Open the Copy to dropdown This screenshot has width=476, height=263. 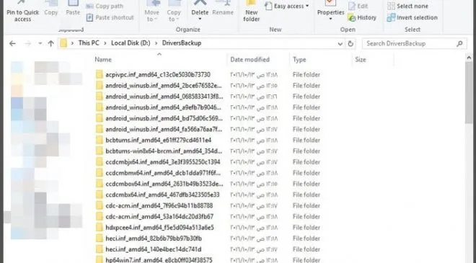point(174,12)
